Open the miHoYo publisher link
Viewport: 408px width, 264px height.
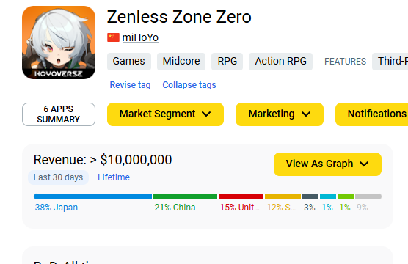(x=140, y=37)
